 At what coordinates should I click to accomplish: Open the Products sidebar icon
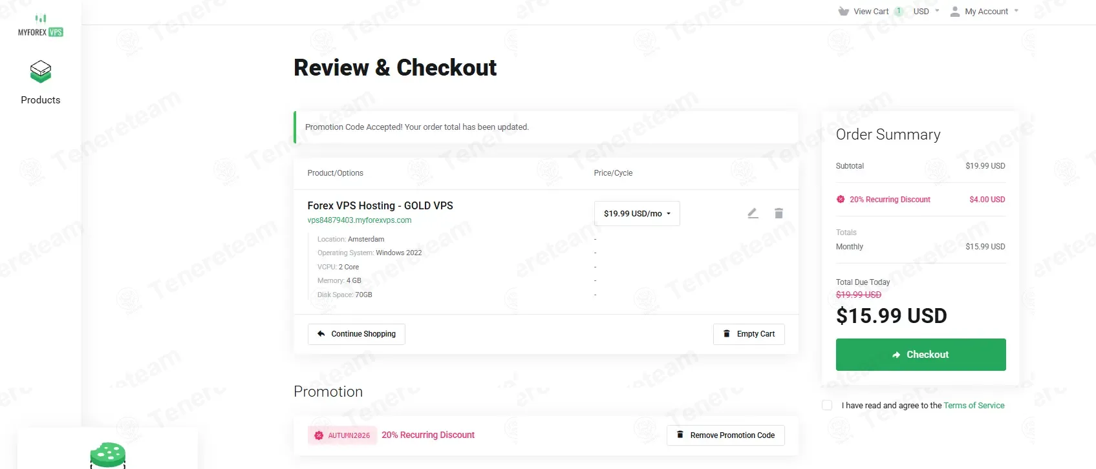(40, 72)
